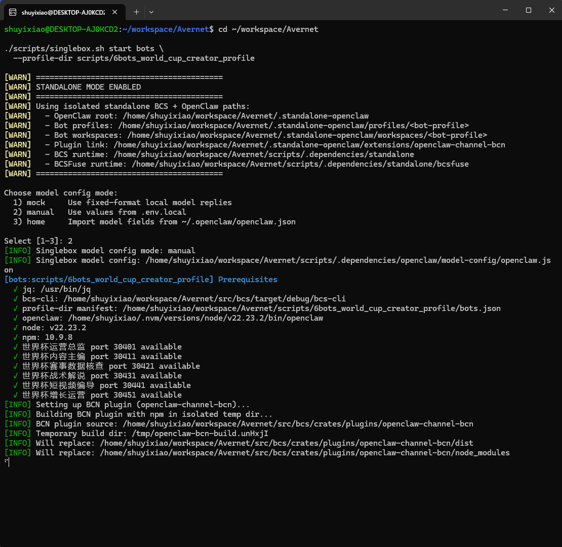562x547 pixels.
Task: Click the terminal icon in the tab
Action: point(13,12)
